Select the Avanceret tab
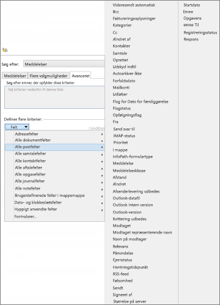The image size is (220, 305). pos(81,76)
